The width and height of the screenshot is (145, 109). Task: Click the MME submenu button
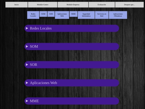click(x=73, y=14)
